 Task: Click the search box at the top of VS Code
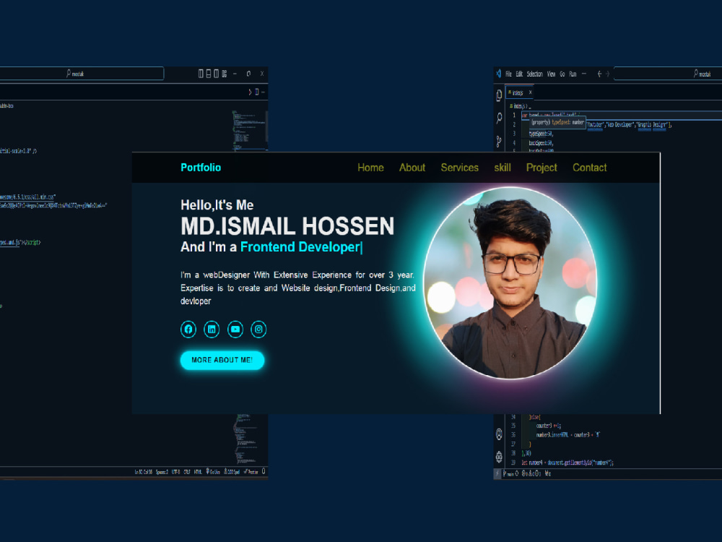pyautogui.click(x=668, y=73)
